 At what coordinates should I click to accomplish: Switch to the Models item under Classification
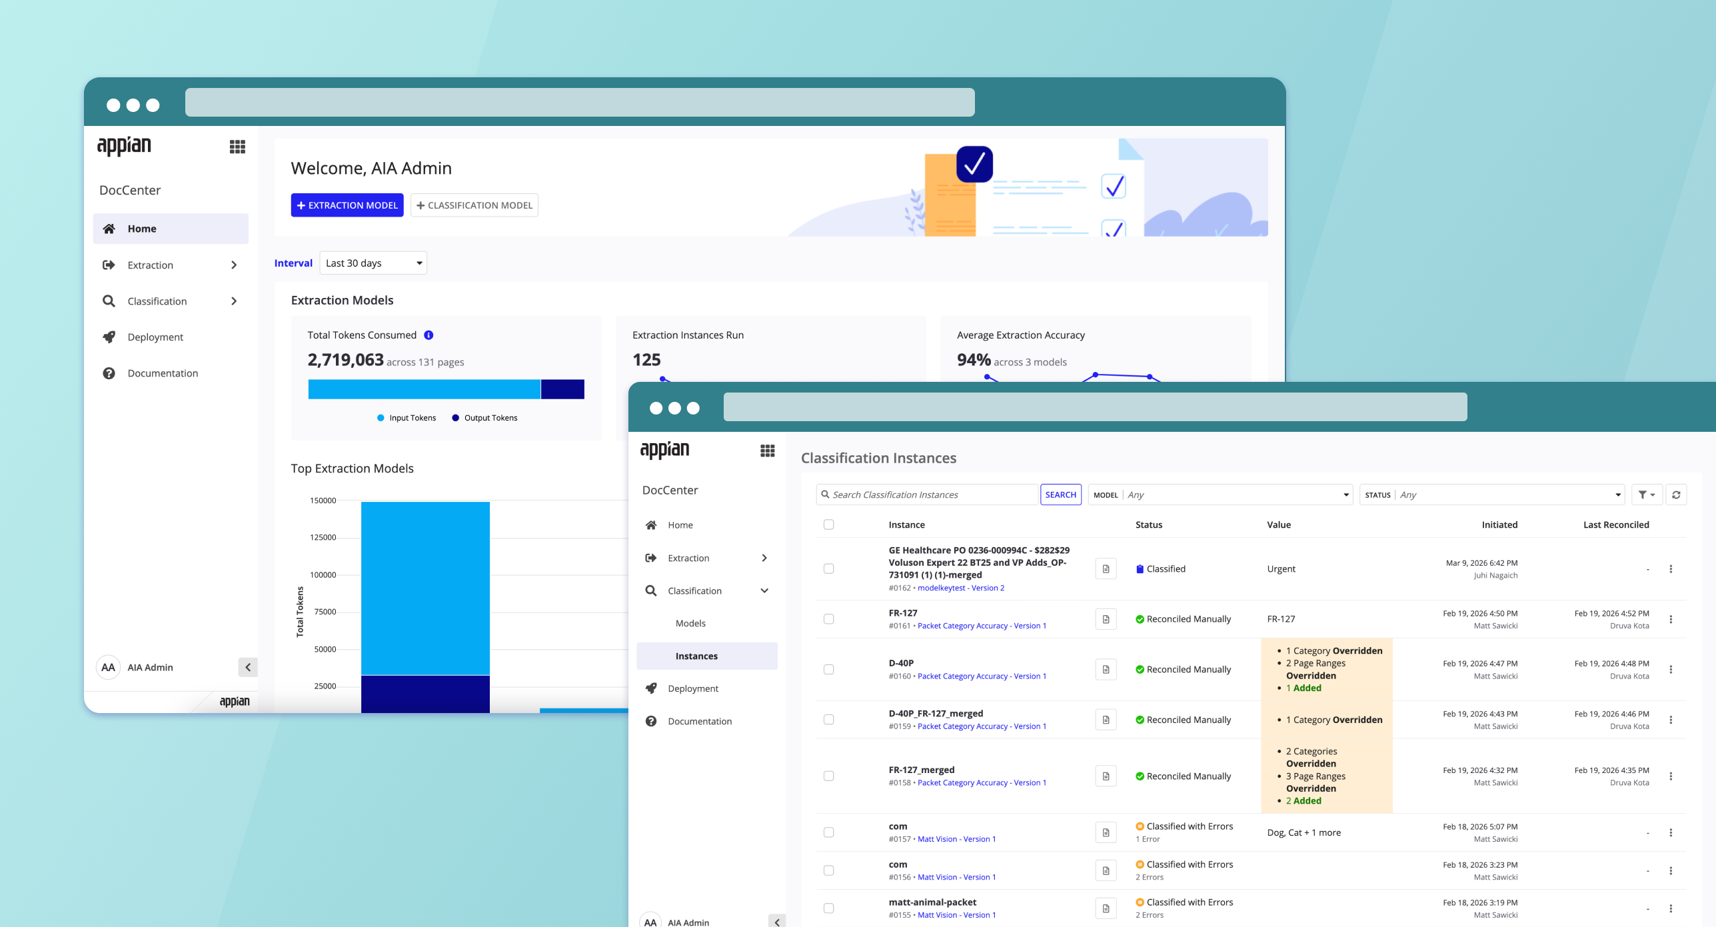point(690,622)
